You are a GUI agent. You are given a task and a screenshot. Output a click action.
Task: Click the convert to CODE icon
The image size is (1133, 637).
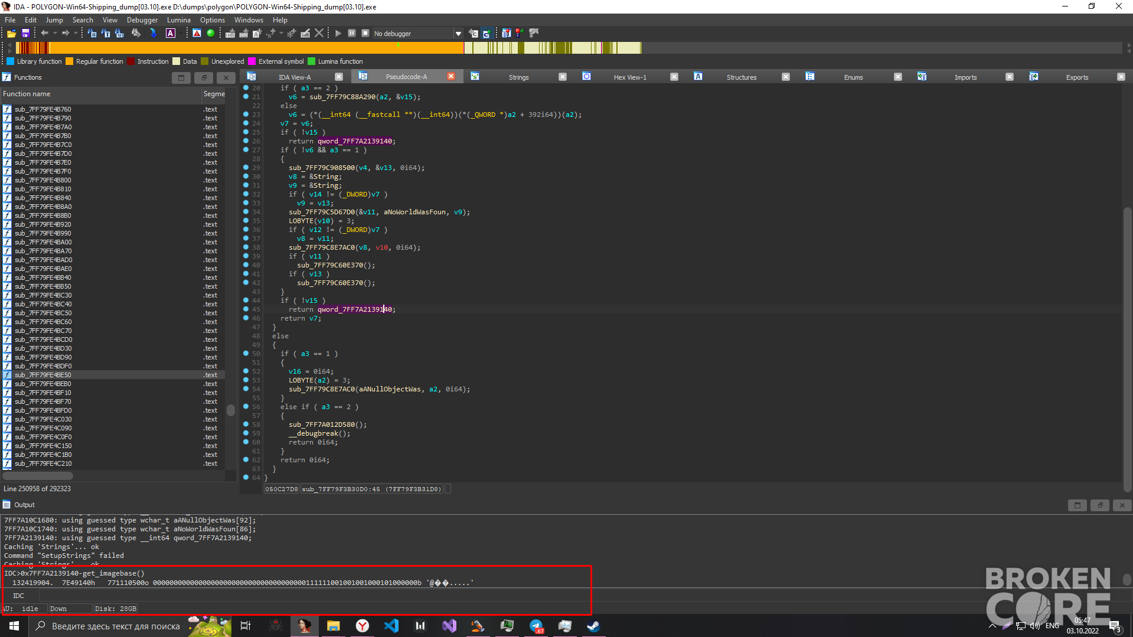click(x=230, y=34)
